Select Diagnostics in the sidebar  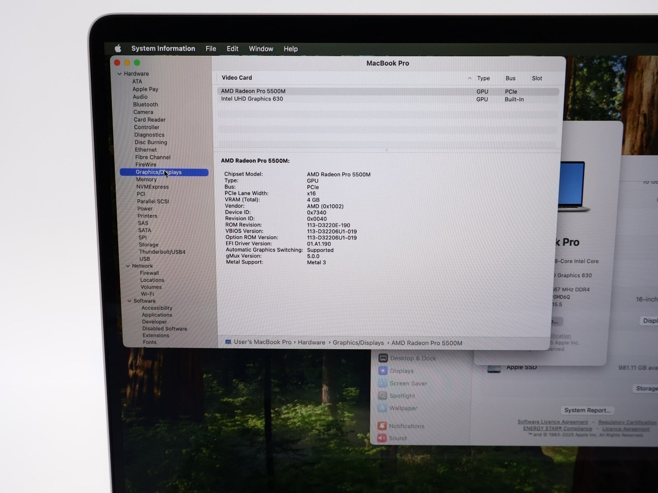149,135
